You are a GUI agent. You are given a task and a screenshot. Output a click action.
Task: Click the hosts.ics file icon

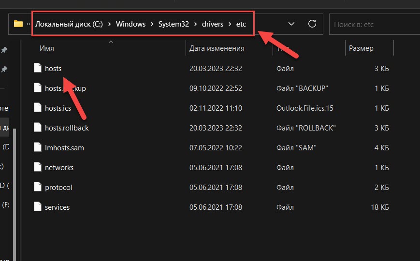click(38, 107)
